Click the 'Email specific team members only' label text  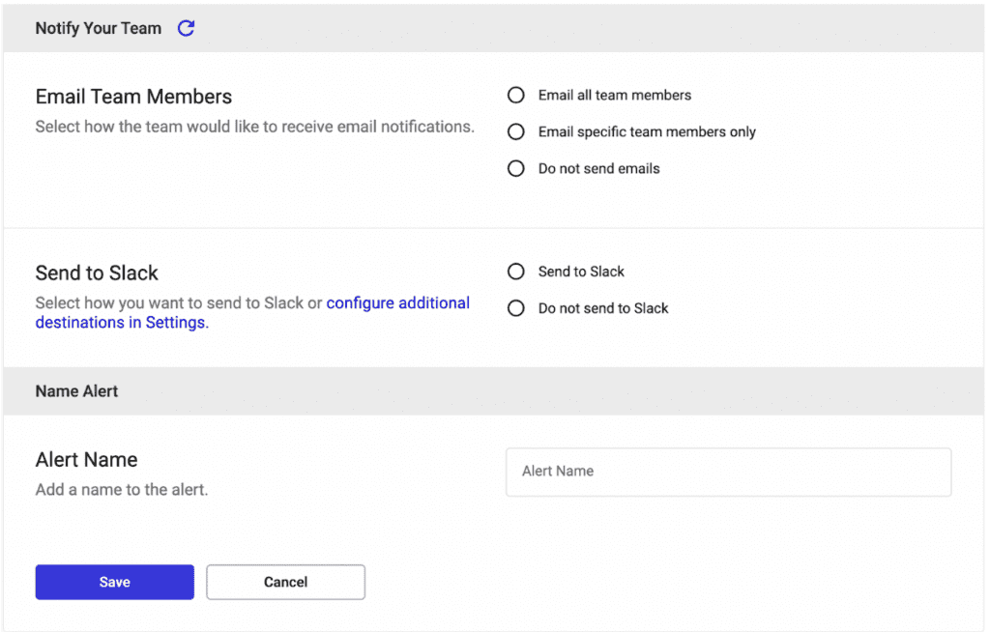(x=647, y=131)
